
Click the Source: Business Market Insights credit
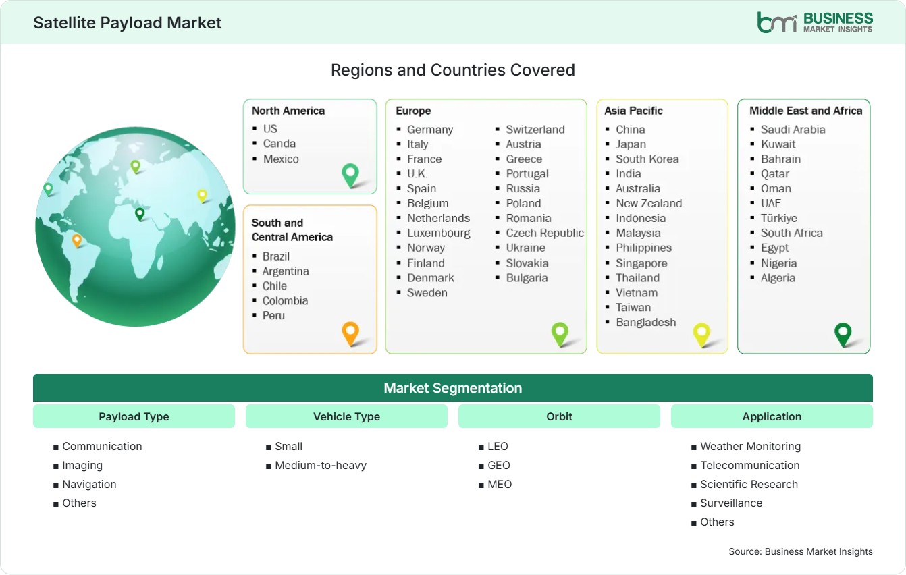click(x=801, y=551)
